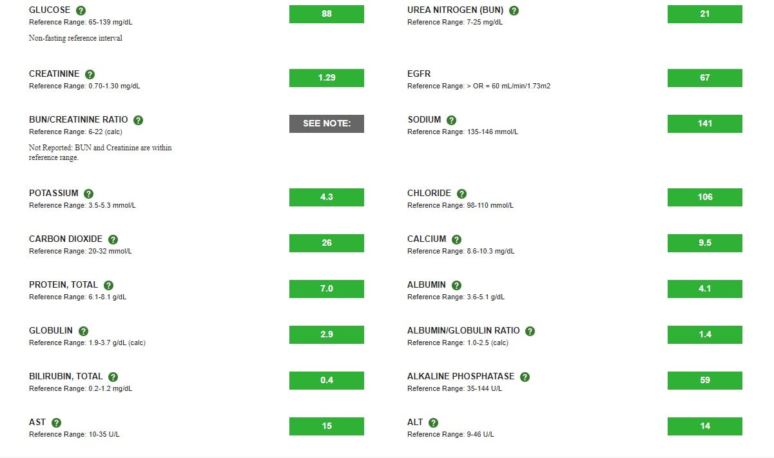
Task: Select the chloride value 106 box
Action: (705, 197)
